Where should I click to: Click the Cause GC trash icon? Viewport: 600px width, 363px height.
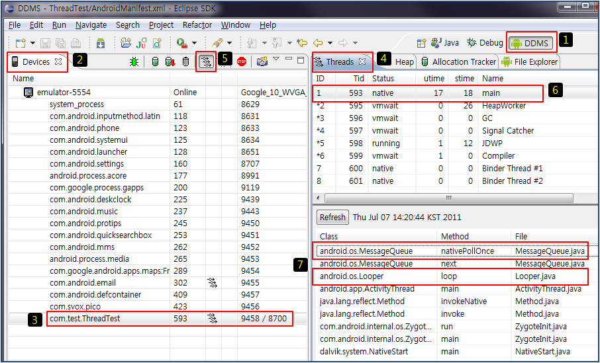(186, 61)
